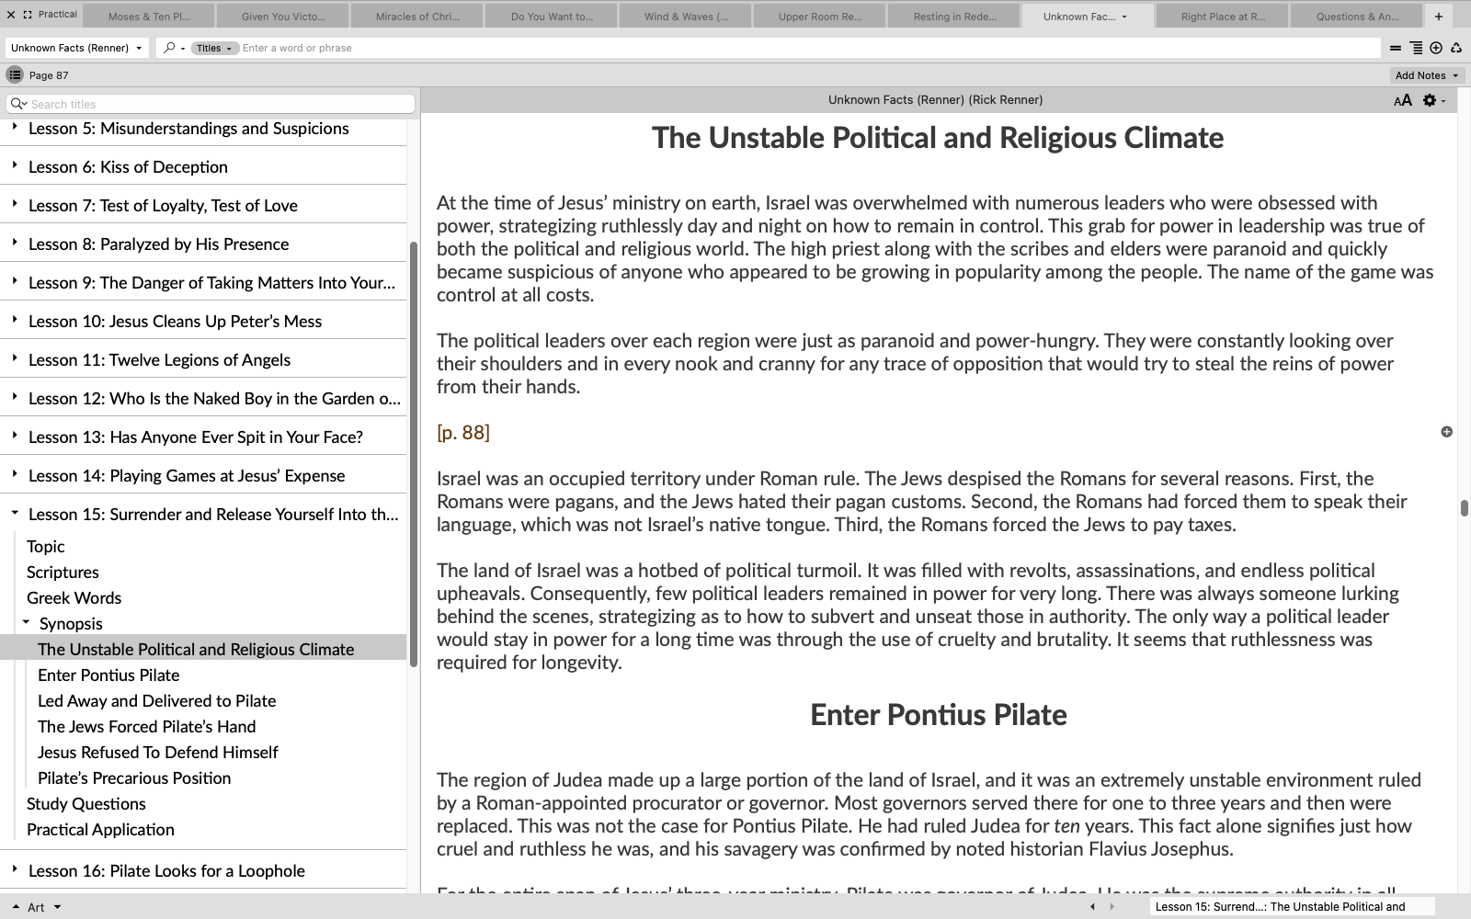Open the Add Notes dropdown

coord(1427,75)
